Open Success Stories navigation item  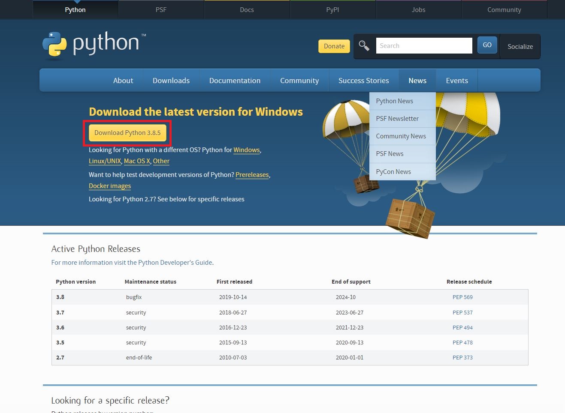coord(364,81)
